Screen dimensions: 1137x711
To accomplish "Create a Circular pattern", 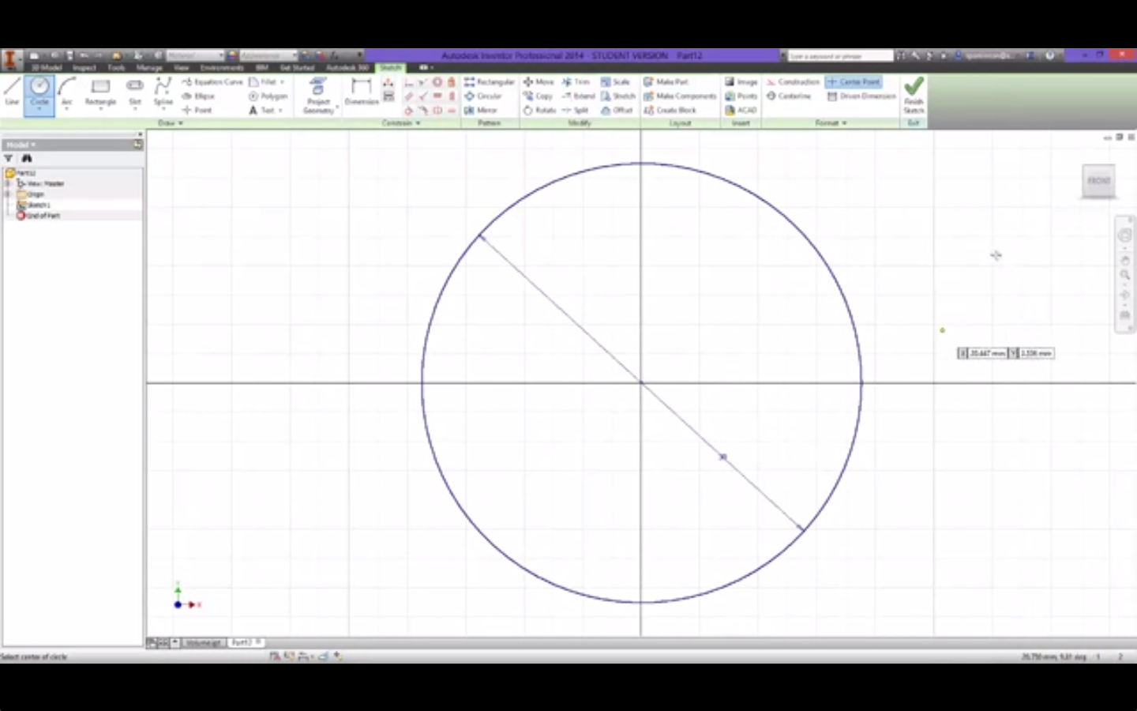I will coord(483,96).
